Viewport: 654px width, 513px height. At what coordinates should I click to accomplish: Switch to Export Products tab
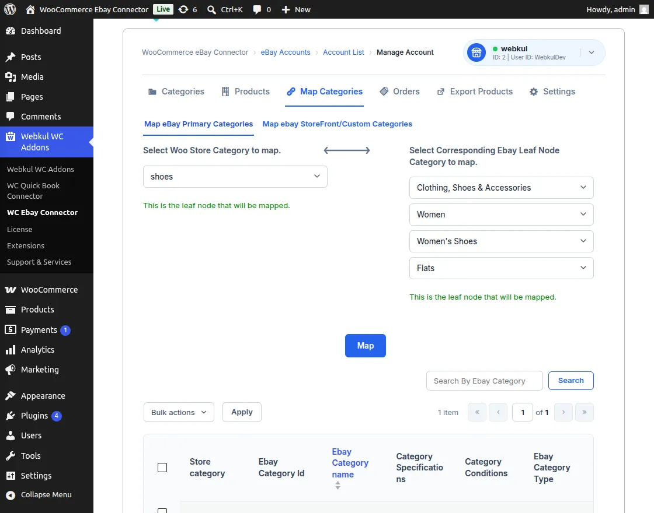[x=475, y=92]
